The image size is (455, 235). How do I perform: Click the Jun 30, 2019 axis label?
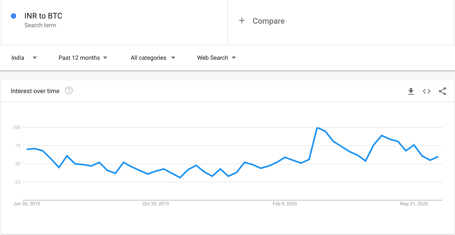26,204
